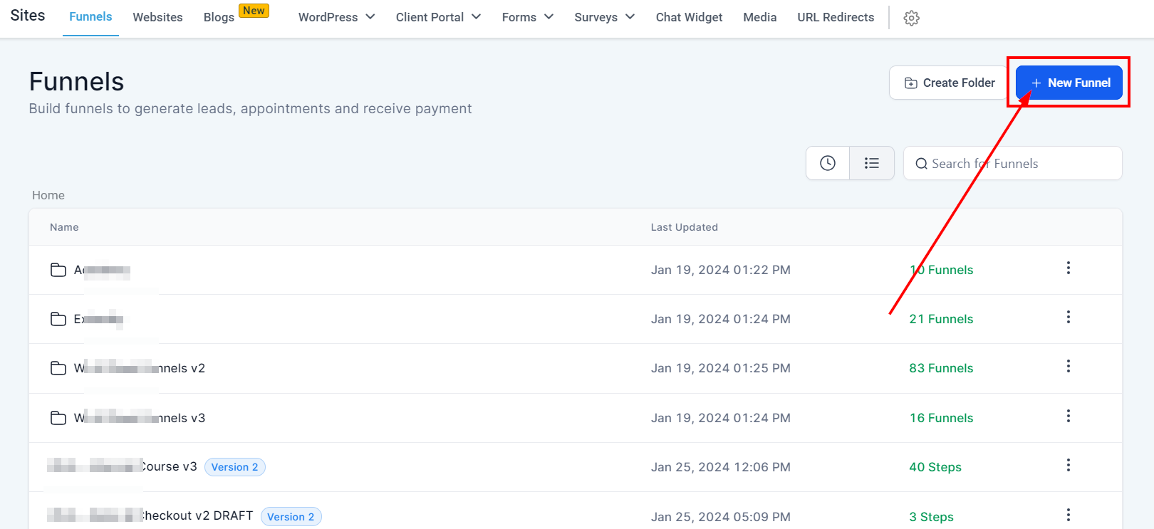Image resolution: width=1154 pixels, height=529 pixels.
Task: Open three-dot menu for 16 Funnels folder
Action: (x=1068, y=416)
